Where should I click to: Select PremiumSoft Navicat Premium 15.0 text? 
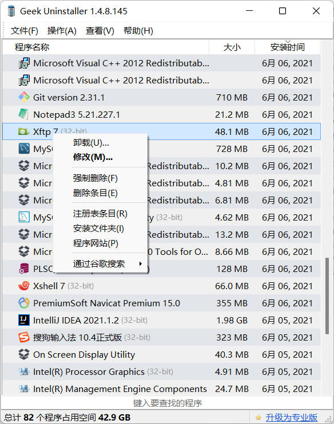[106, 303]
